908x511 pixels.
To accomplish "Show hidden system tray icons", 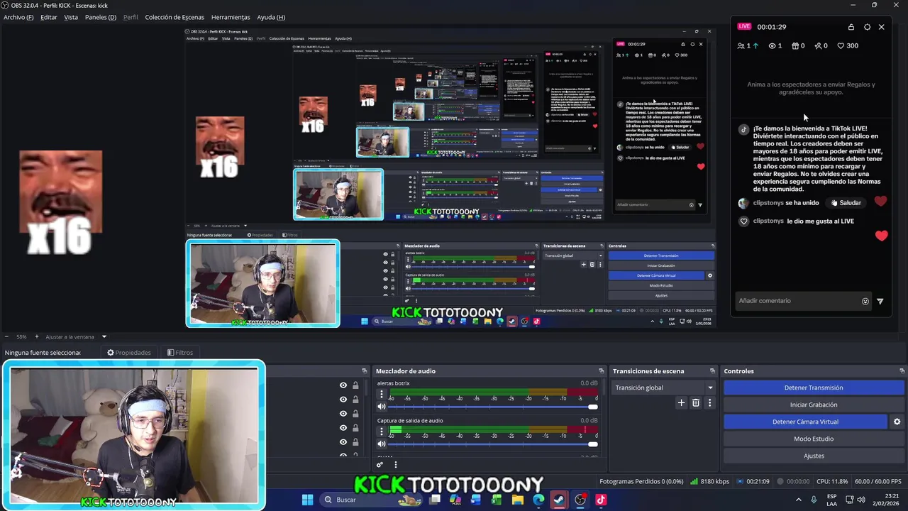I will 799,500.
